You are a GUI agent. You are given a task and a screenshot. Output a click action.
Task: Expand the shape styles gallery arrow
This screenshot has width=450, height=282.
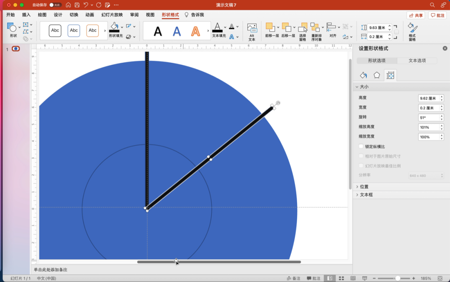click(x=105, y=31)
